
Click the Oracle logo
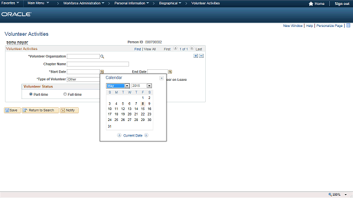(x=16, y=14)
